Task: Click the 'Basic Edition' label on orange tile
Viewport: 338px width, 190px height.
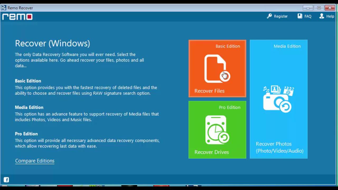Action: click(228, 46)
